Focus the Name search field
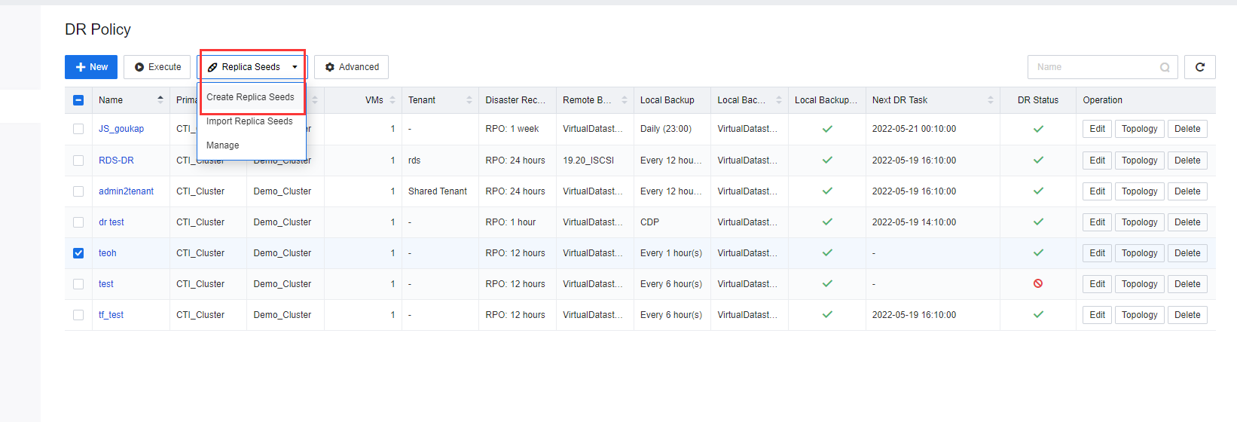Screen dimensions: 1237x422 click(x=1092, y=67)
